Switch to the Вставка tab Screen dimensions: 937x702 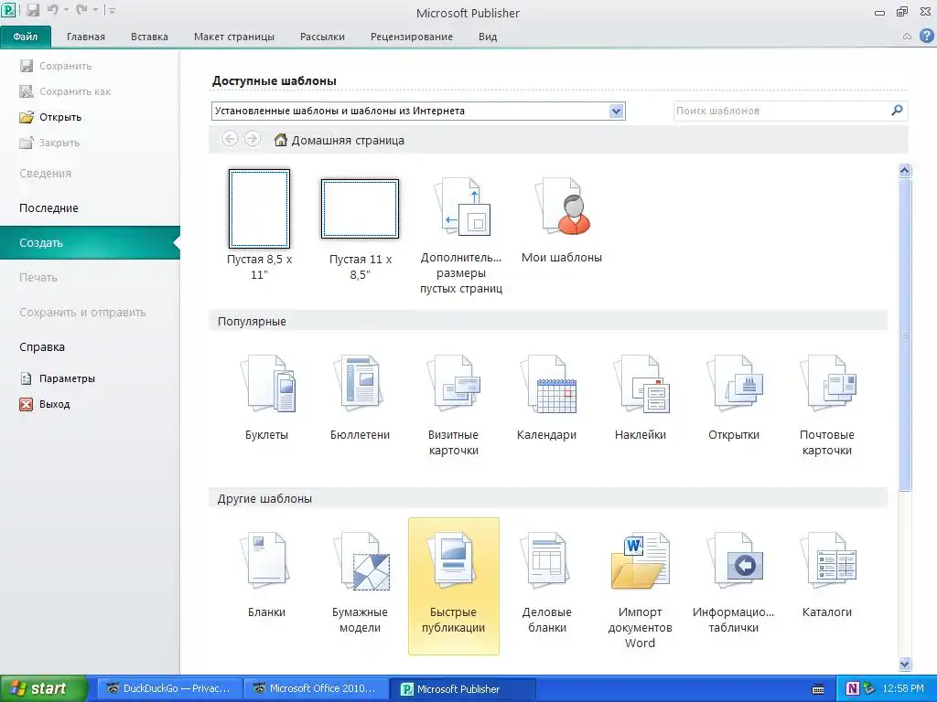pos(149,37)
